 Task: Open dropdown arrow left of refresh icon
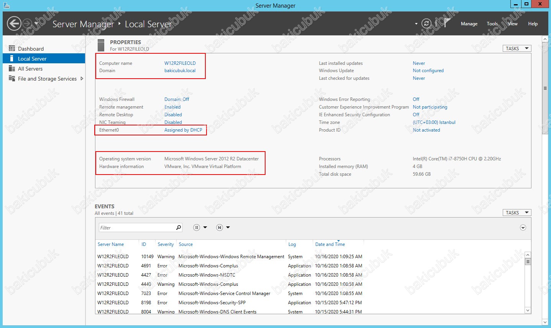point(416,24)
